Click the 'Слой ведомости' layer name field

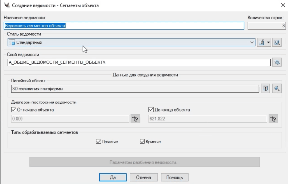pyautogui.click(x=139, y=62)
